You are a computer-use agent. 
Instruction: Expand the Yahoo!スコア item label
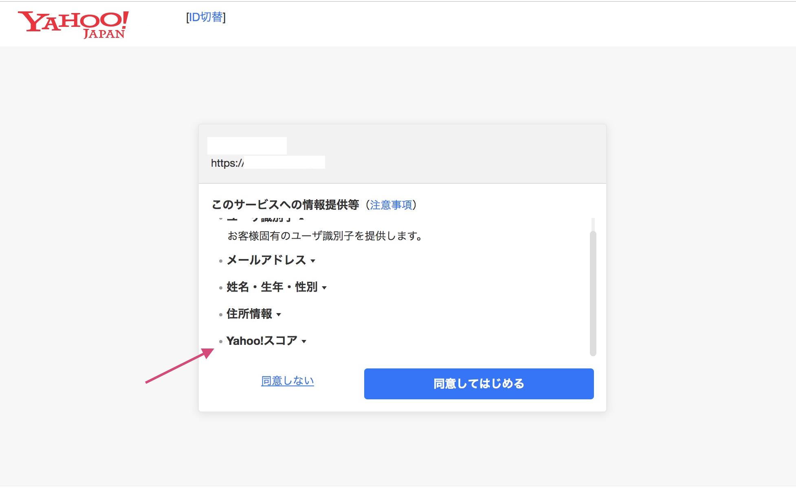(262, 341)
